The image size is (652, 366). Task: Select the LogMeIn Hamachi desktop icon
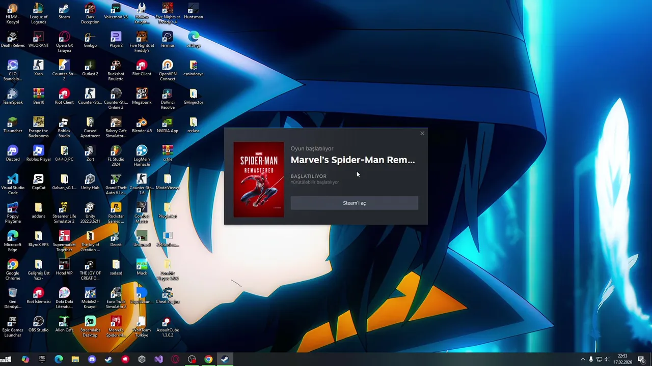click(x=142, y=156)
